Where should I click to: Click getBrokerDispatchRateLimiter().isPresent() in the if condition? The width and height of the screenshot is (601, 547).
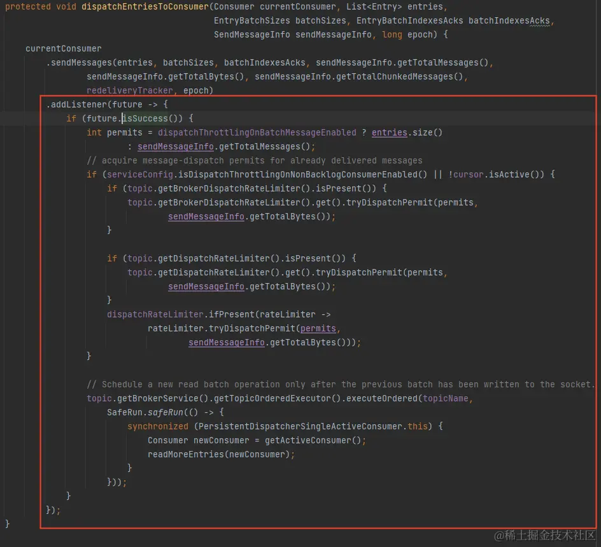264,188
